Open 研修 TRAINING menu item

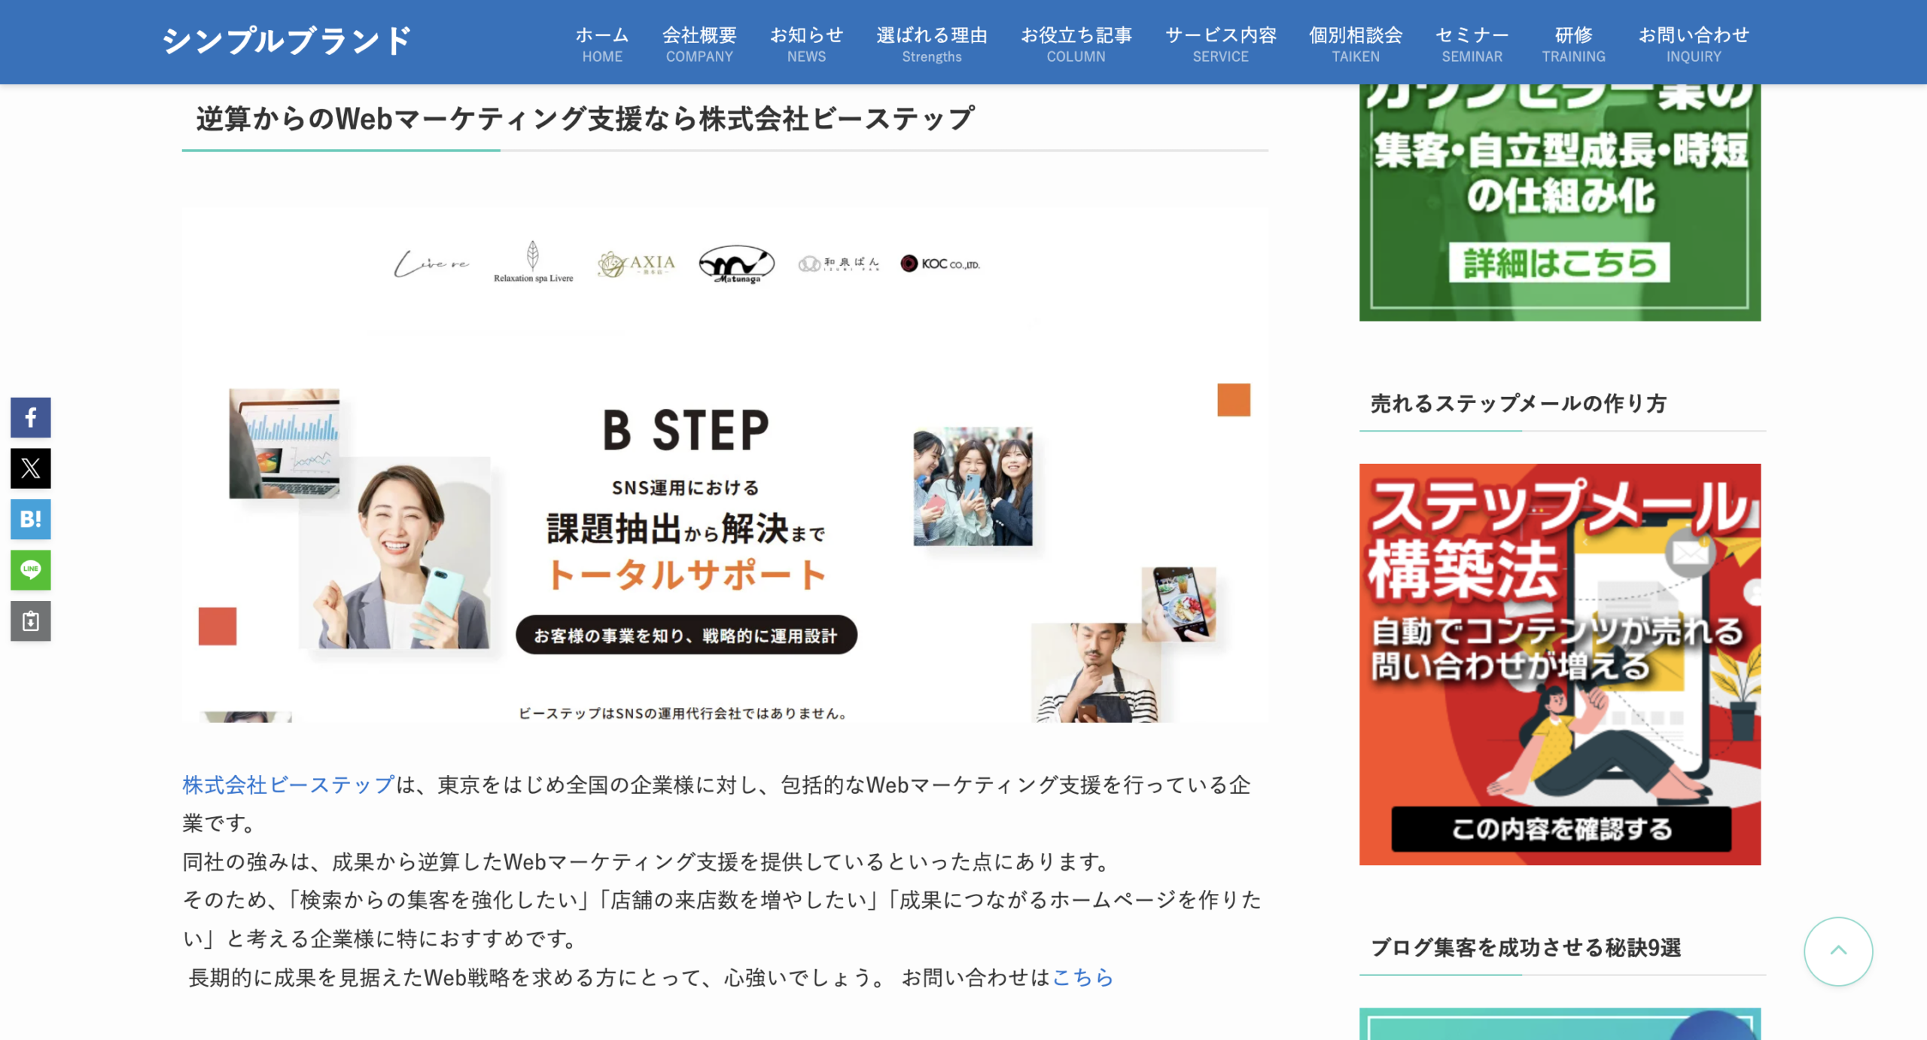pos(1574,44)
